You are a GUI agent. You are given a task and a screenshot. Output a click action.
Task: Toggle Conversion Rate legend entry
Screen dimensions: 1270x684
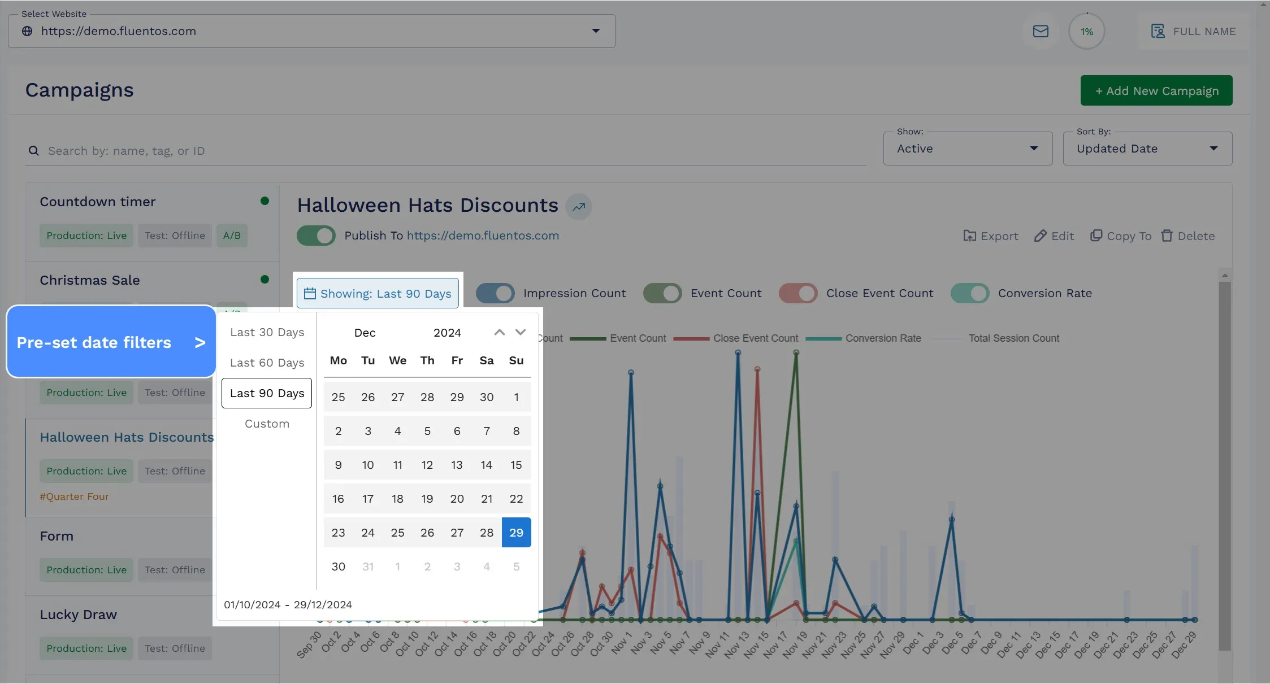coord(863,338)
